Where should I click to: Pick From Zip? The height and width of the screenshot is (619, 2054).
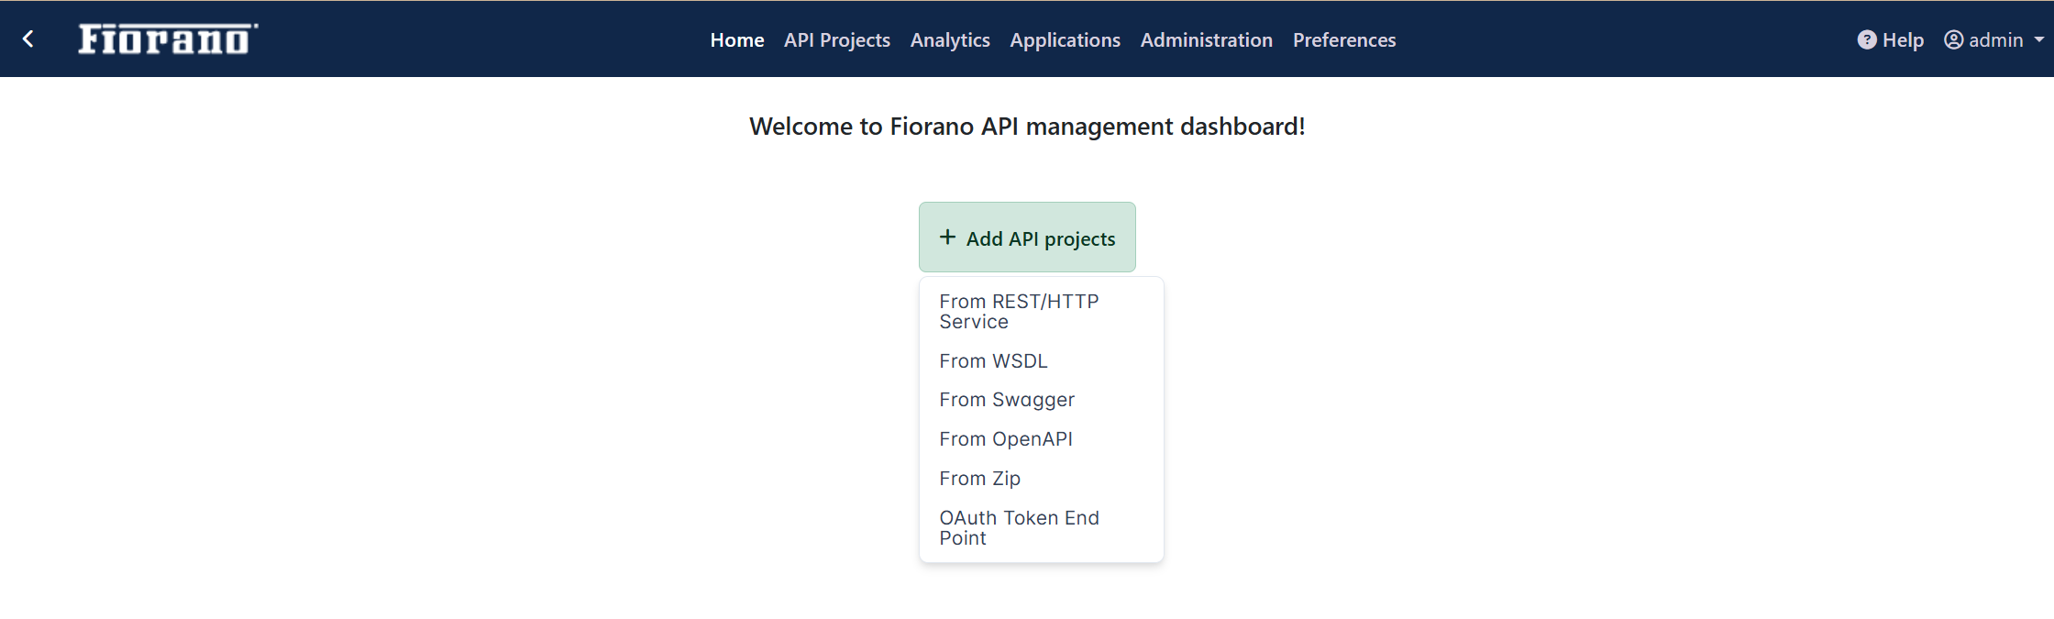[x=1042, y=479]
